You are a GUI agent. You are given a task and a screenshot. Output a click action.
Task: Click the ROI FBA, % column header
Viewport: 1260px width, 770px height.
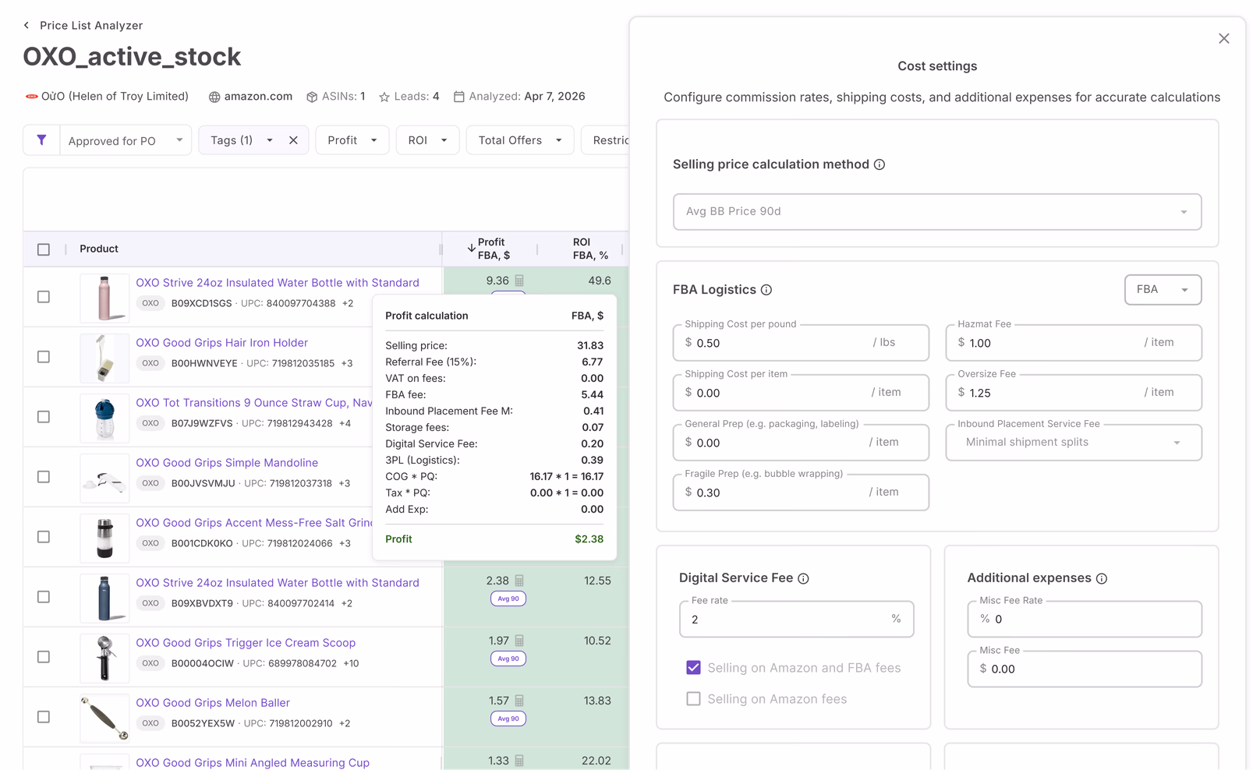pos(589,249)
